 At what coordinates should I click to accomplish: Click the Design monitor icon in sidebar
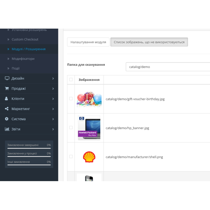tap(7, 78)
